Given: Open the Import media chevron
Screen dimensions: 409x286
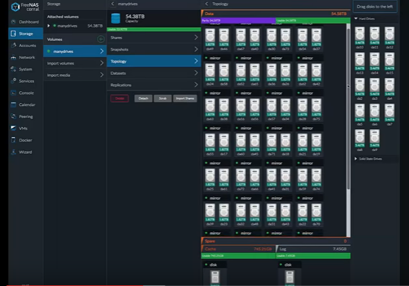Looking at the screenshot, I should click(x=102, y=75).
